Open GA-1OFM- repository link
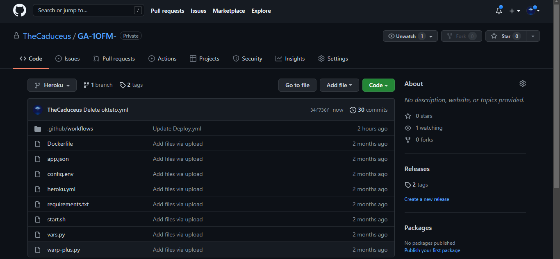Screen dimensions: 560x259 [97, 36]
